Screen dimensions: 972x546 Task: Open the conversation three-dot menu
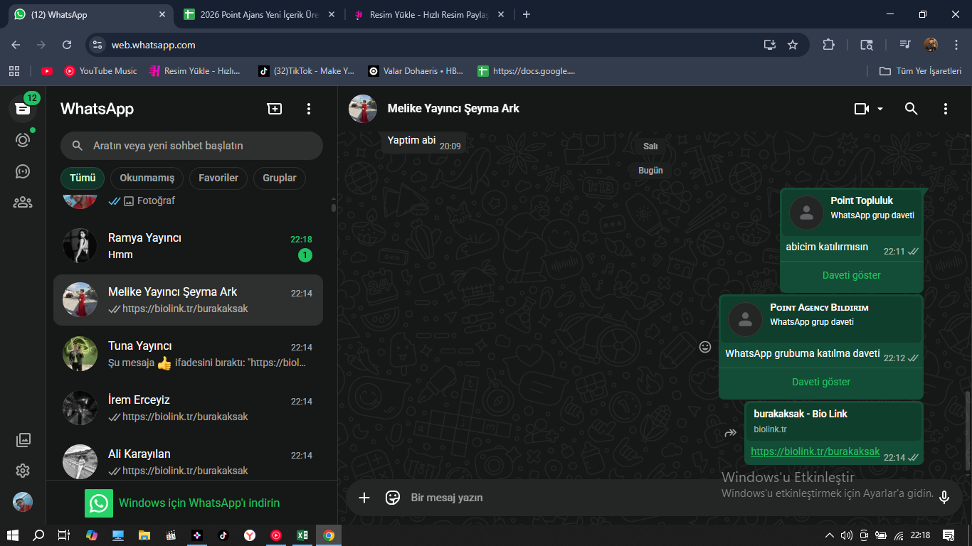[945, 109]
